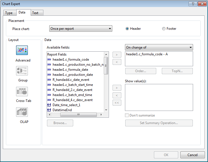Open the Place chart dropdown
Screen dimensions: 208x162
80,29
